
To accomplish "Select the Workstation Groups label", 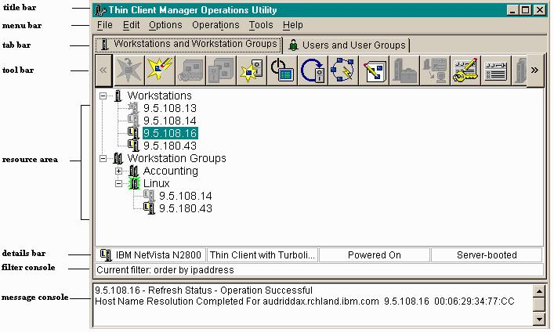I will [x=176, y=158].
